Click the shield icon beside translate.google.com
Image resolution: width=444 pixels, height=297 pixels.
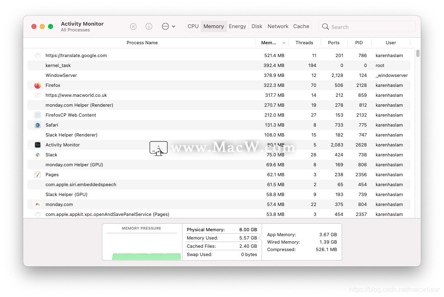point(38,55)
